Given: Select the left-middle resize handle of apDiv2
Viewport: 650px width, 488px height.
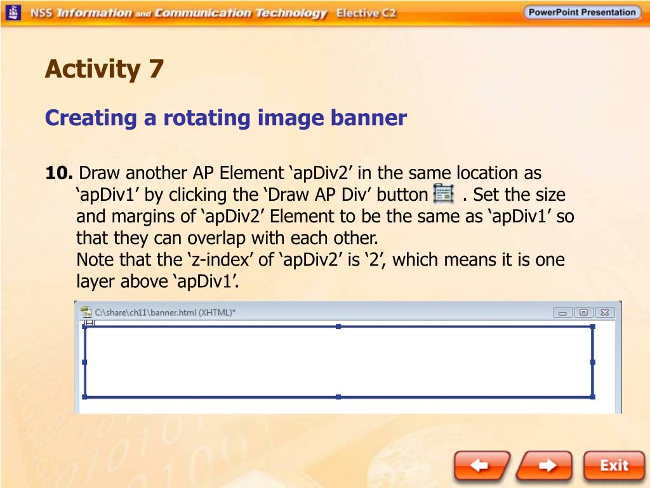Looking at the screenshot, I should pyautogui.click(x=84, y=362).
